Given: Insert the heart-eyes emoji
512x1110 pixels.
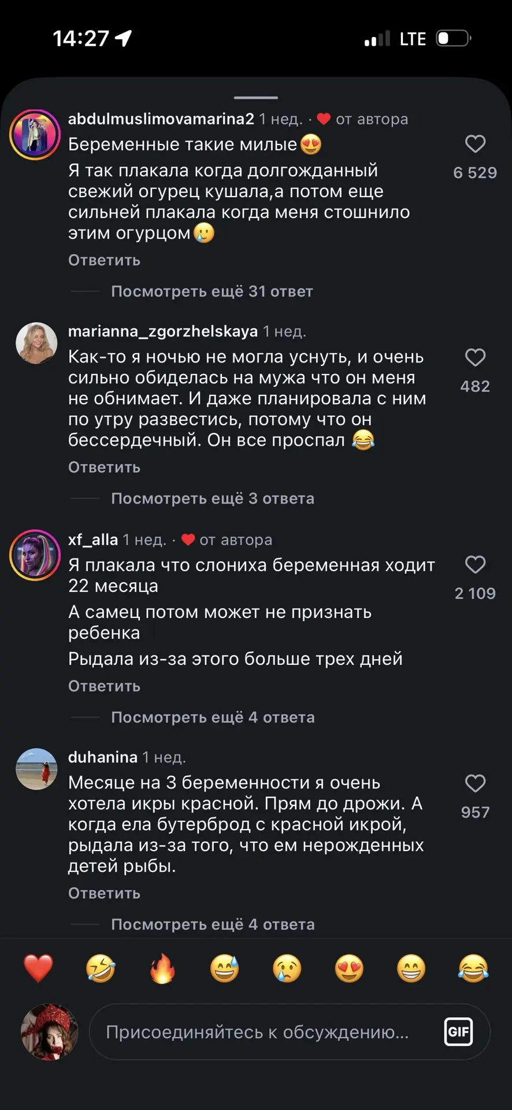Looking at the screenshot, I should pos(349,968).
